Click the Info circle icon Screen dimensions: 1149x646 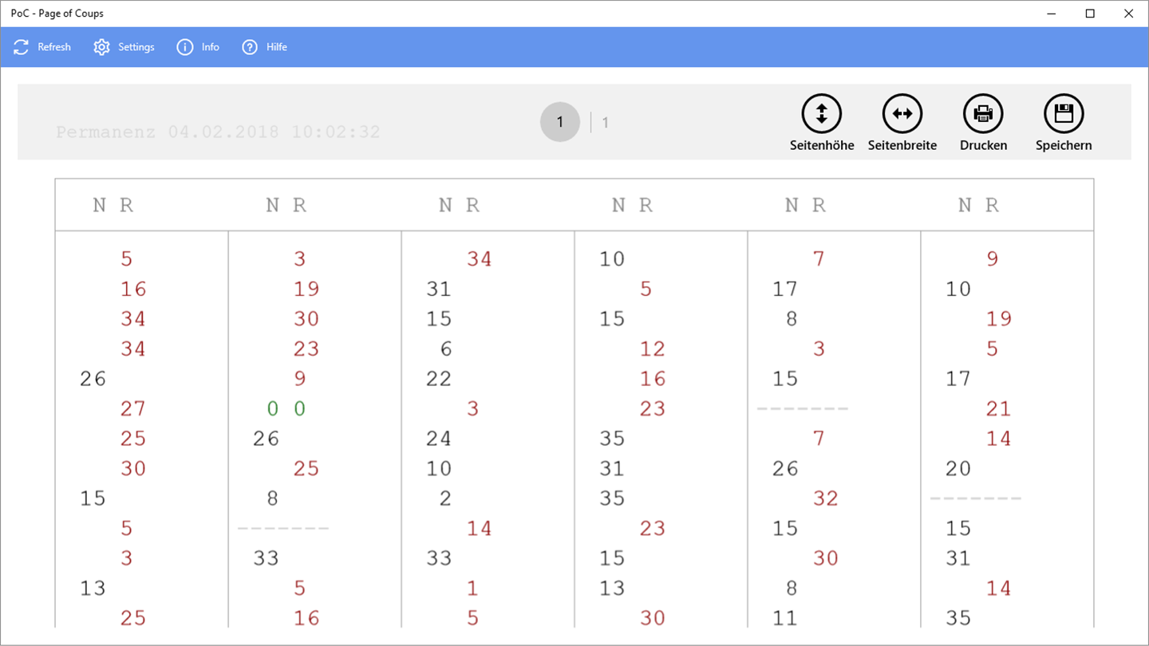click(185, 47)
